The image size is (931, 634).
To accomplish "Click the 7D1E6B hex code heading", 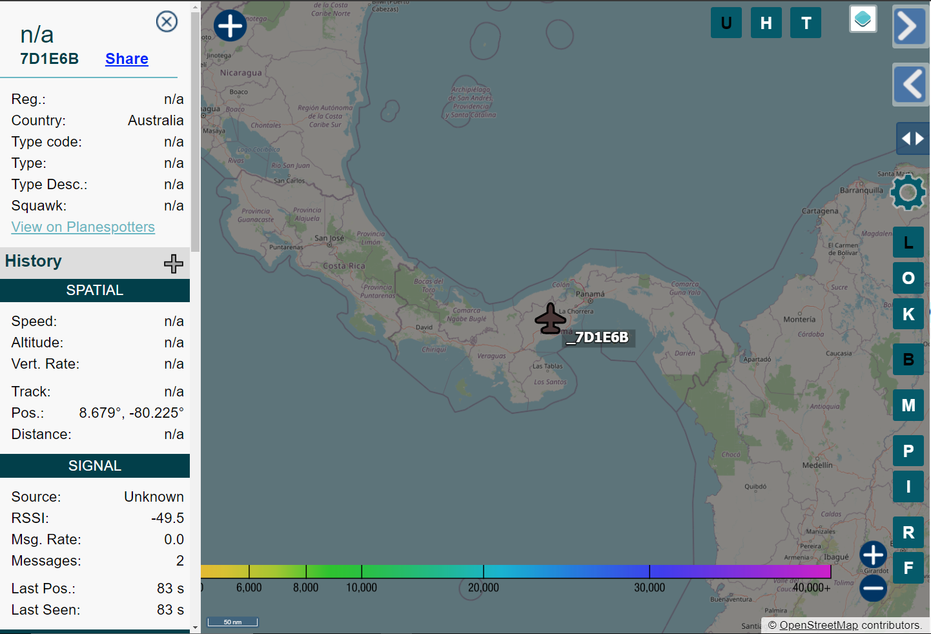I will pyautogui.click(x=49, y=59).
